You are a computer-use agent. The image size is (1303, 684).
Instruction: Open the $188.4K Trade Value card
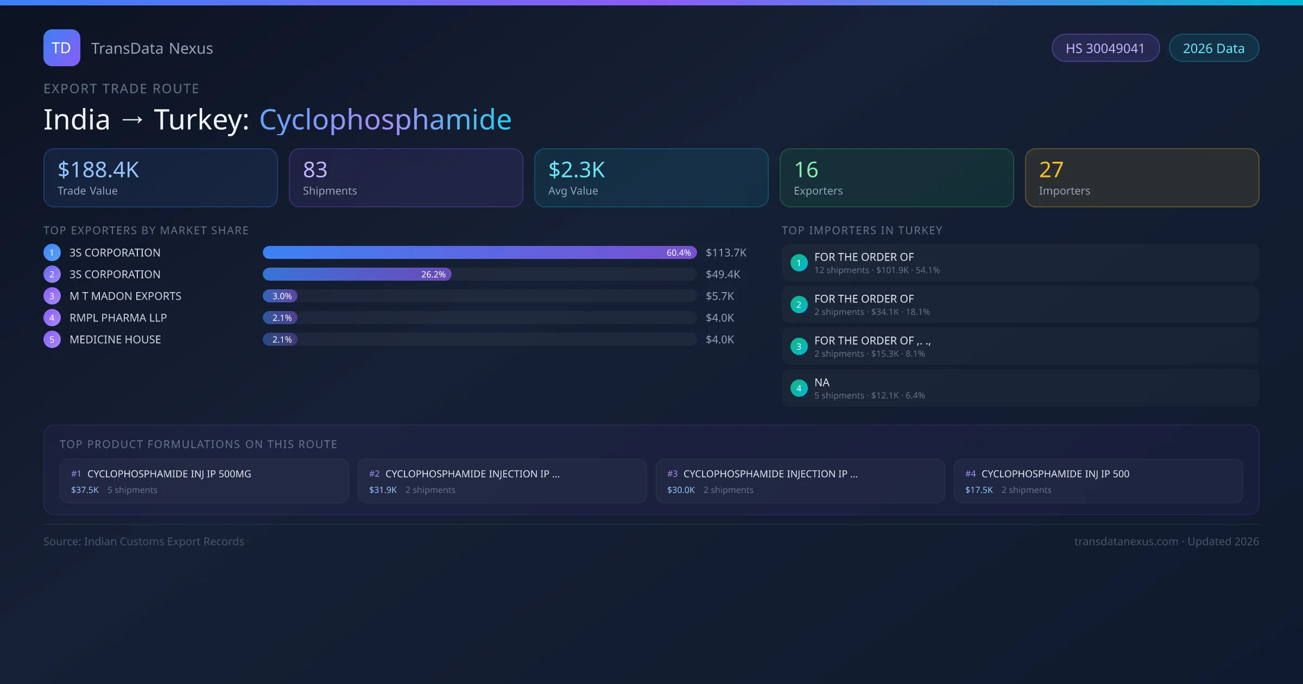click(x=160, y=178)
